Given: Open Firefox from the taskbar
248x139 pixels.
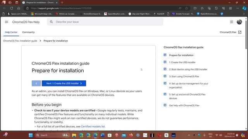Looking at the screenshot, I should 131,135.
